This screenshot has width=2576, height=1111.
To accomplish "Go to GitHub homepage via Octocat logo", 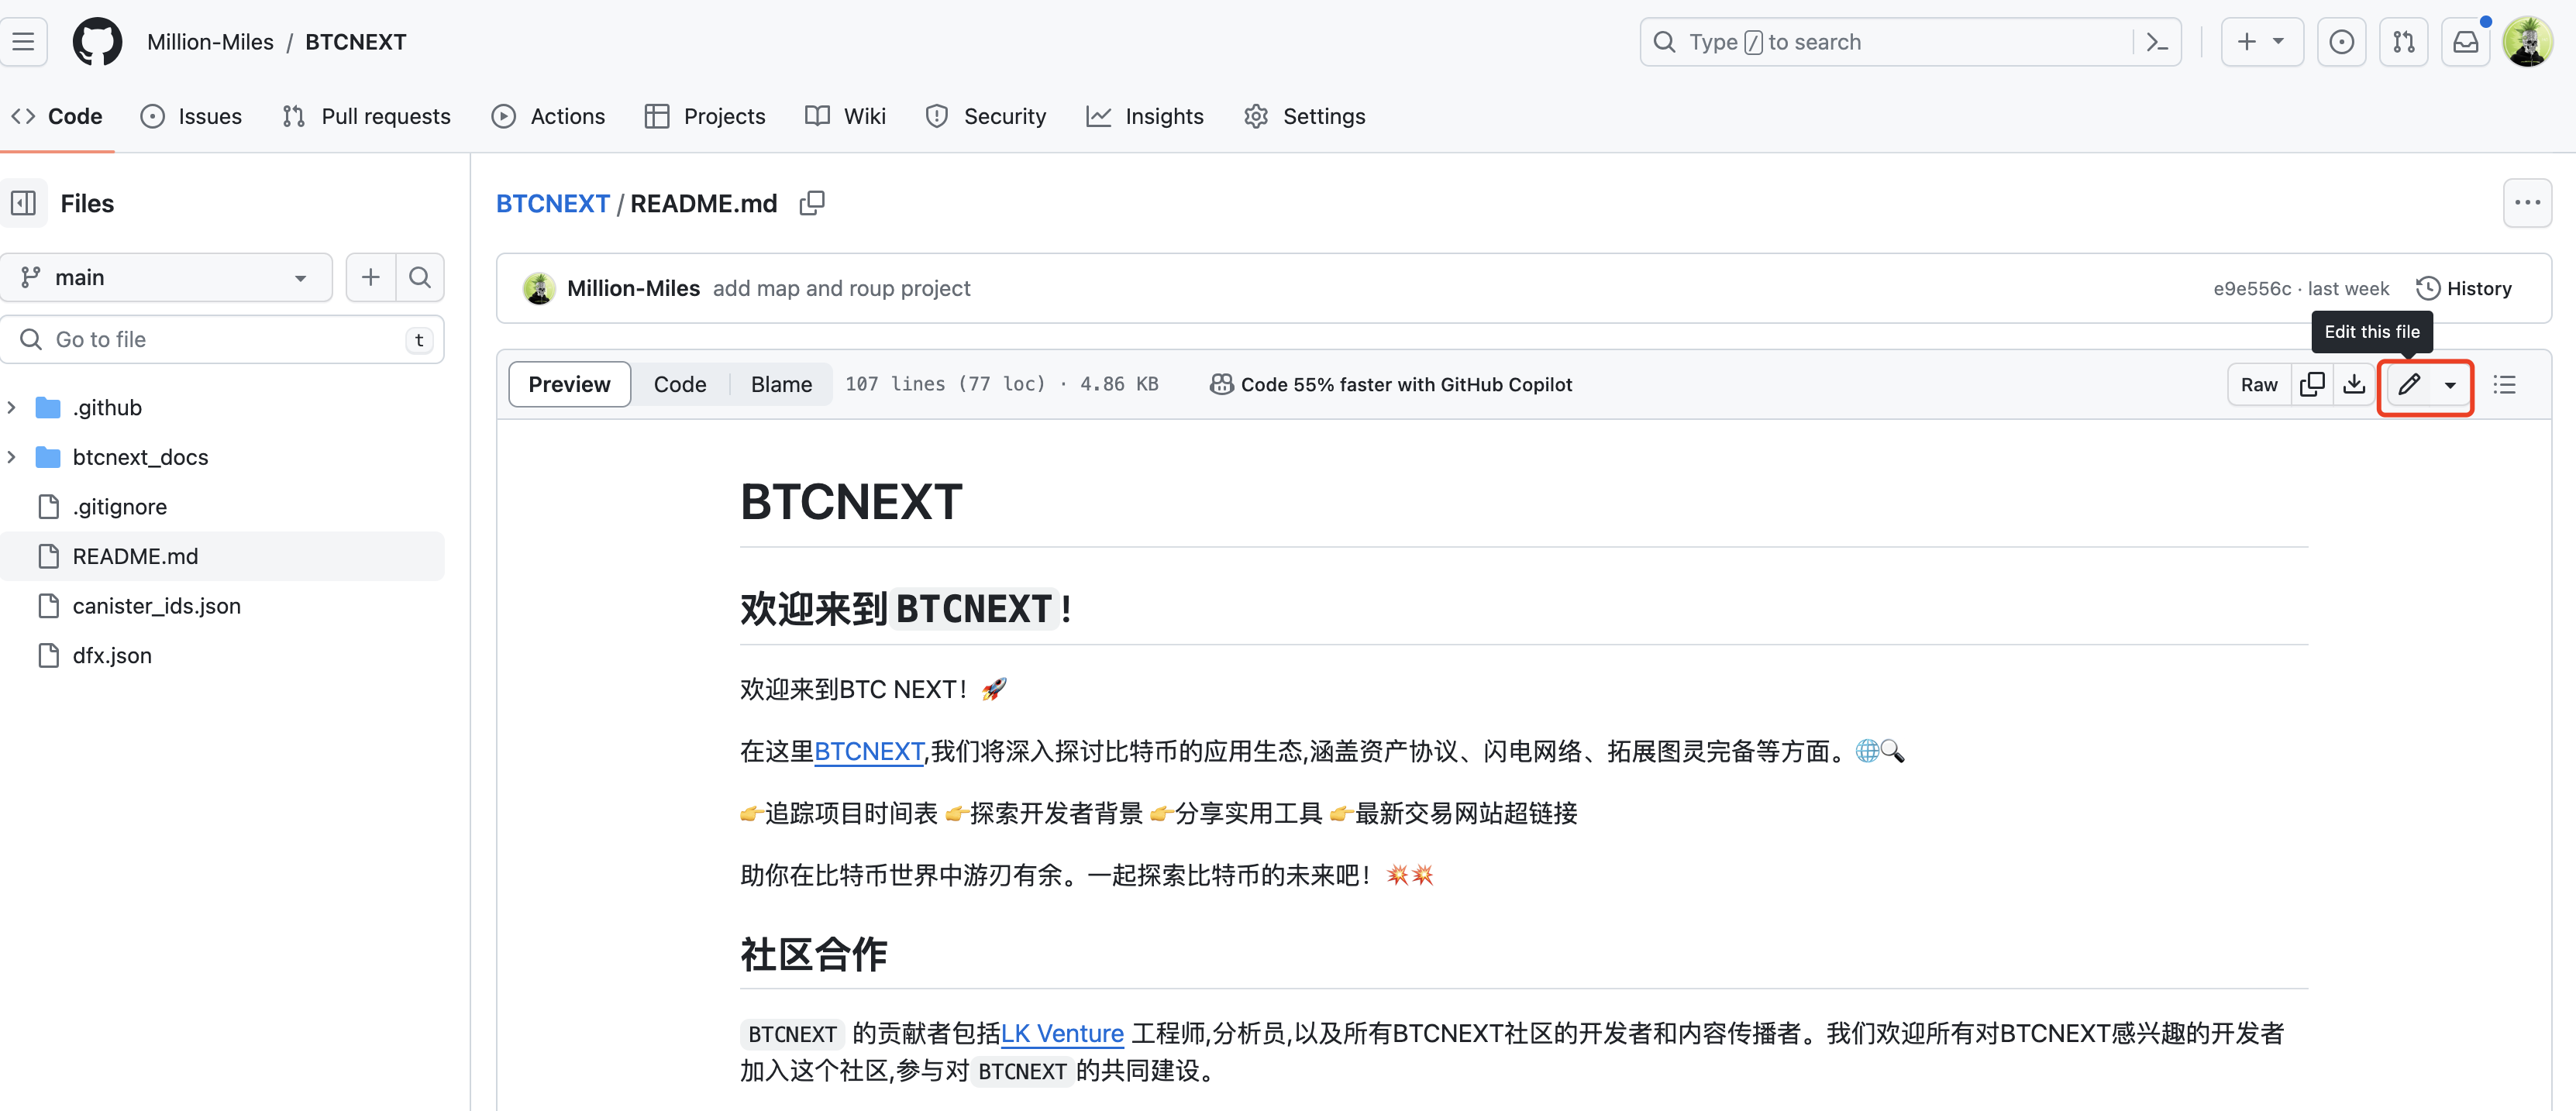I will click(97, 42).
